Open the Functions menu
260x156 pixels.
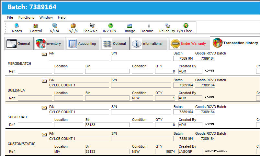26,17
